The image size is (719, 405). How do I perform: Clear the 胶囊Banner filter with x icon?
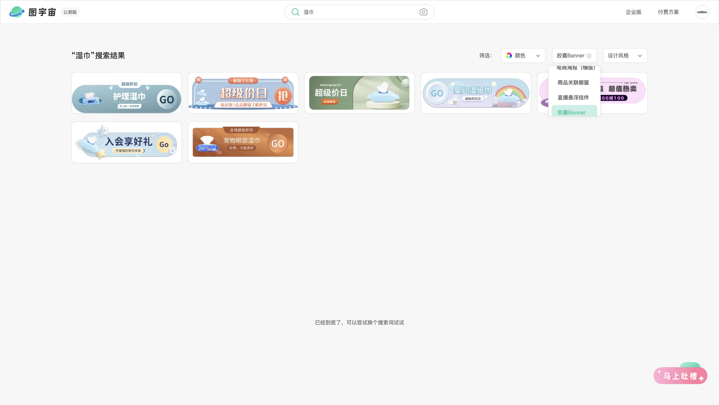[589, 56]
